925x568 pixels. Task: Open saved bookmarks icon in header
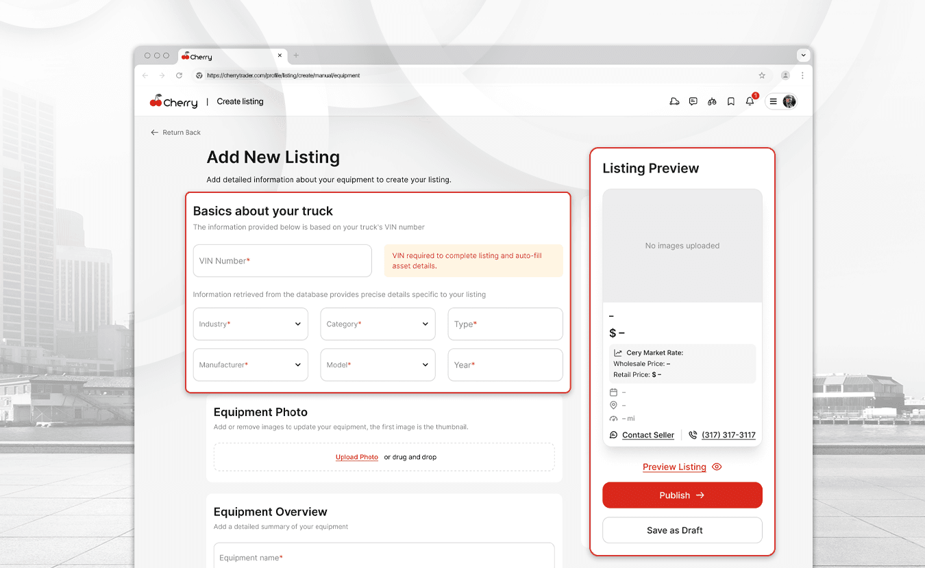click(x=731, y=101)
